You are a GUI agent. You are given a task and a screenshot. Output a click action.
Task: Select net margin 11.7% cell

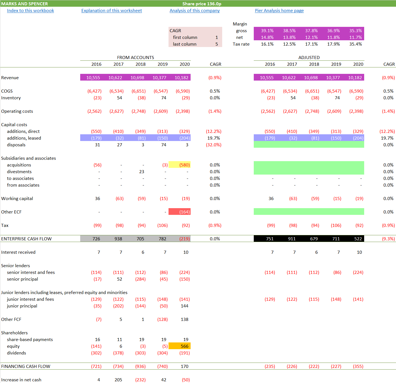[x=355, y=37]
